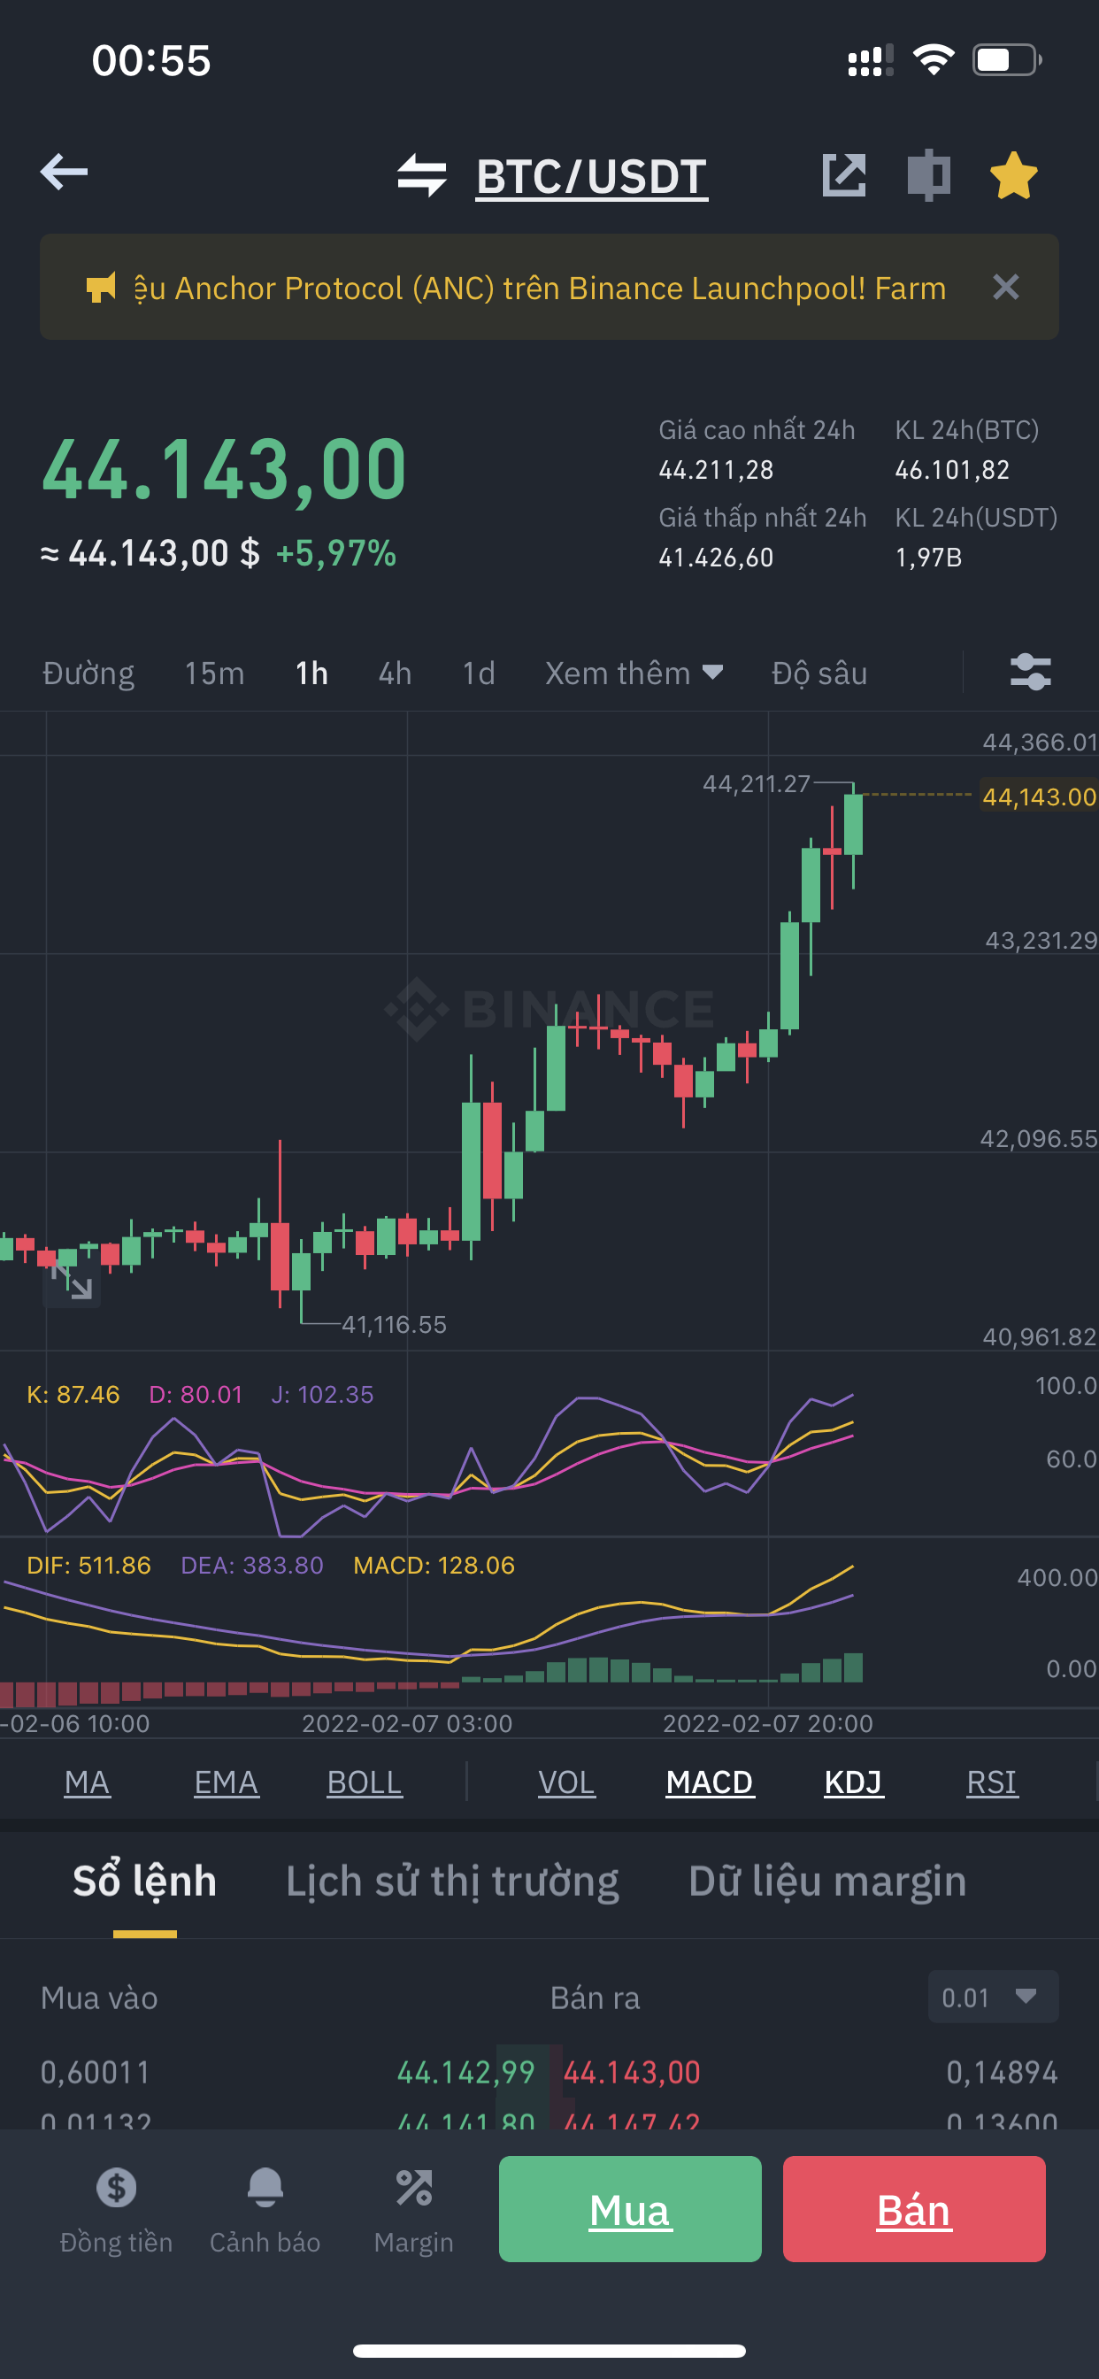Tap the home indicator bar
Viewport: 1099px width, 2379px height.
pos(549,2351)
